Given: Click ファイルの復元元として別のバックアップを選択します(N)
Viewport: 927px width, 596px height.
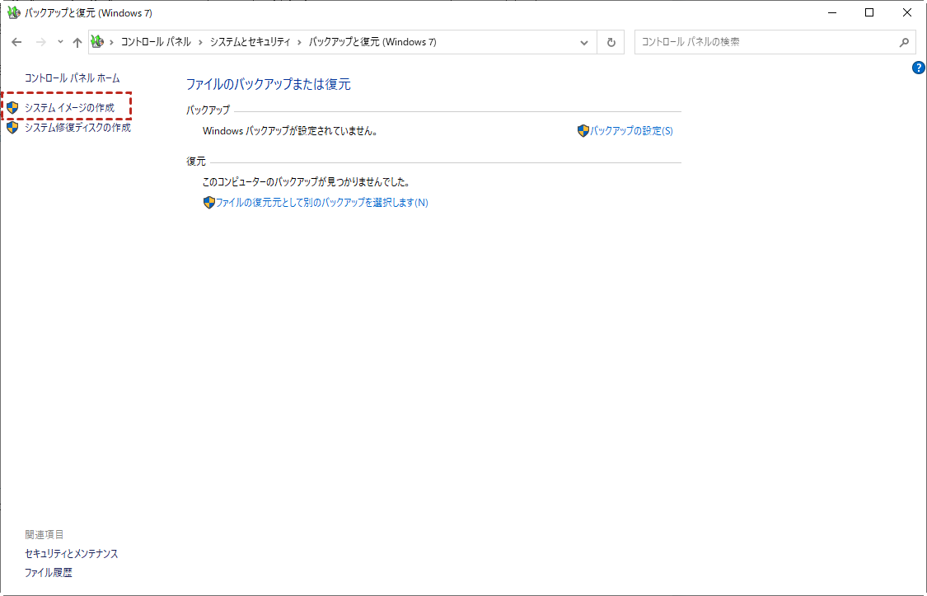Looking at the screenshot, I should [321, 203].
